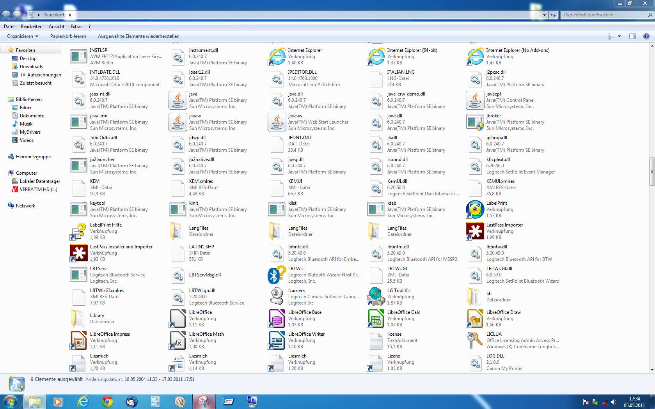Select Internet Explorer (No Add-ons) icon
This screenshot has width=655, height=409.
pos(475,57)
